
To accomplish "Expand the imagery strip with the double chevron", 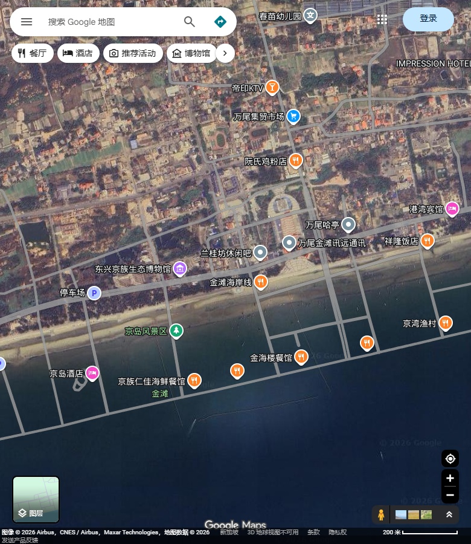I will pos(449,514).
